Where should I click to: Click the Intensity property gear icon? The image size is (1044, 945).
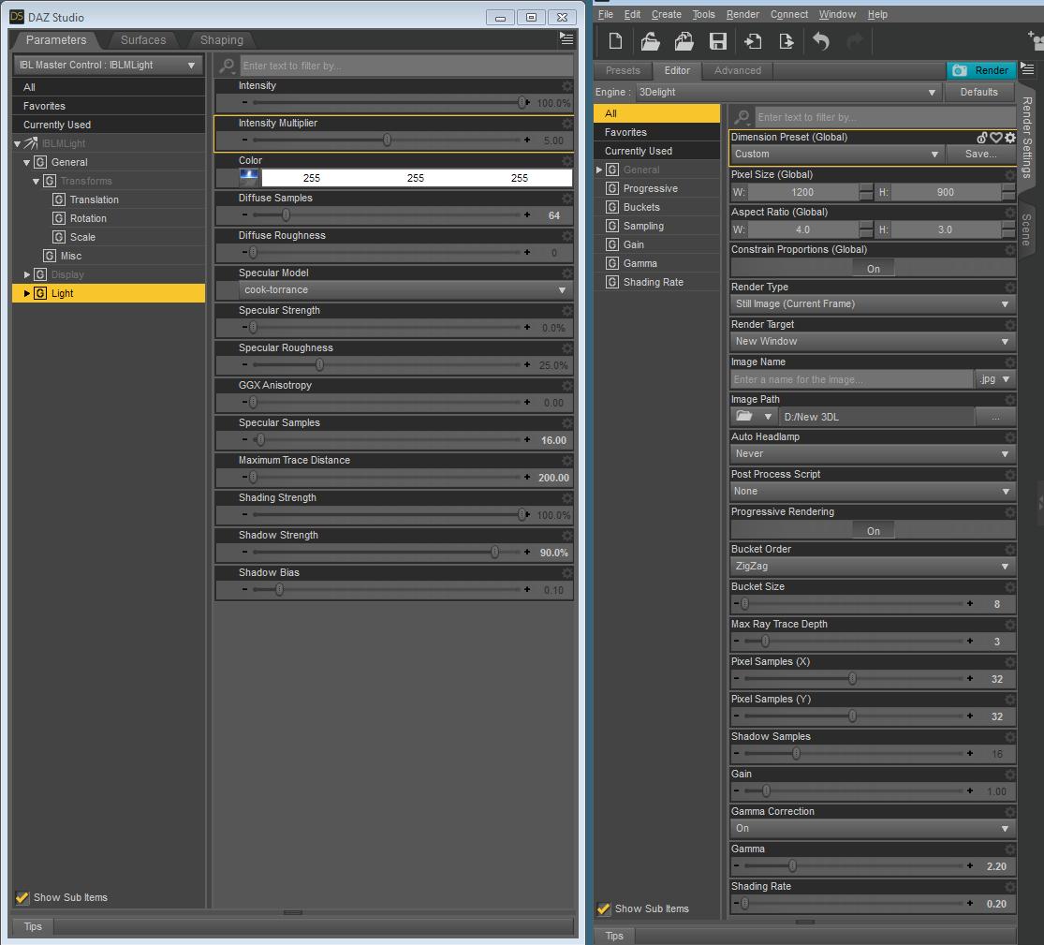click(566, 86)
